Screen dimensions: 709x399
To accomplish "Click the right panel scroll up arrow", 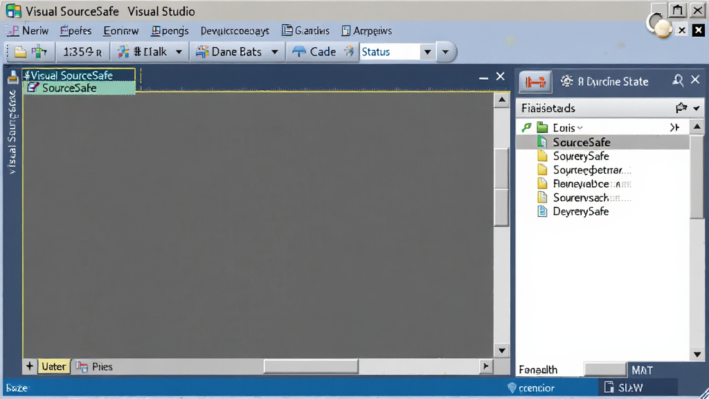I will pyautogui.click(x=697, y=127).
